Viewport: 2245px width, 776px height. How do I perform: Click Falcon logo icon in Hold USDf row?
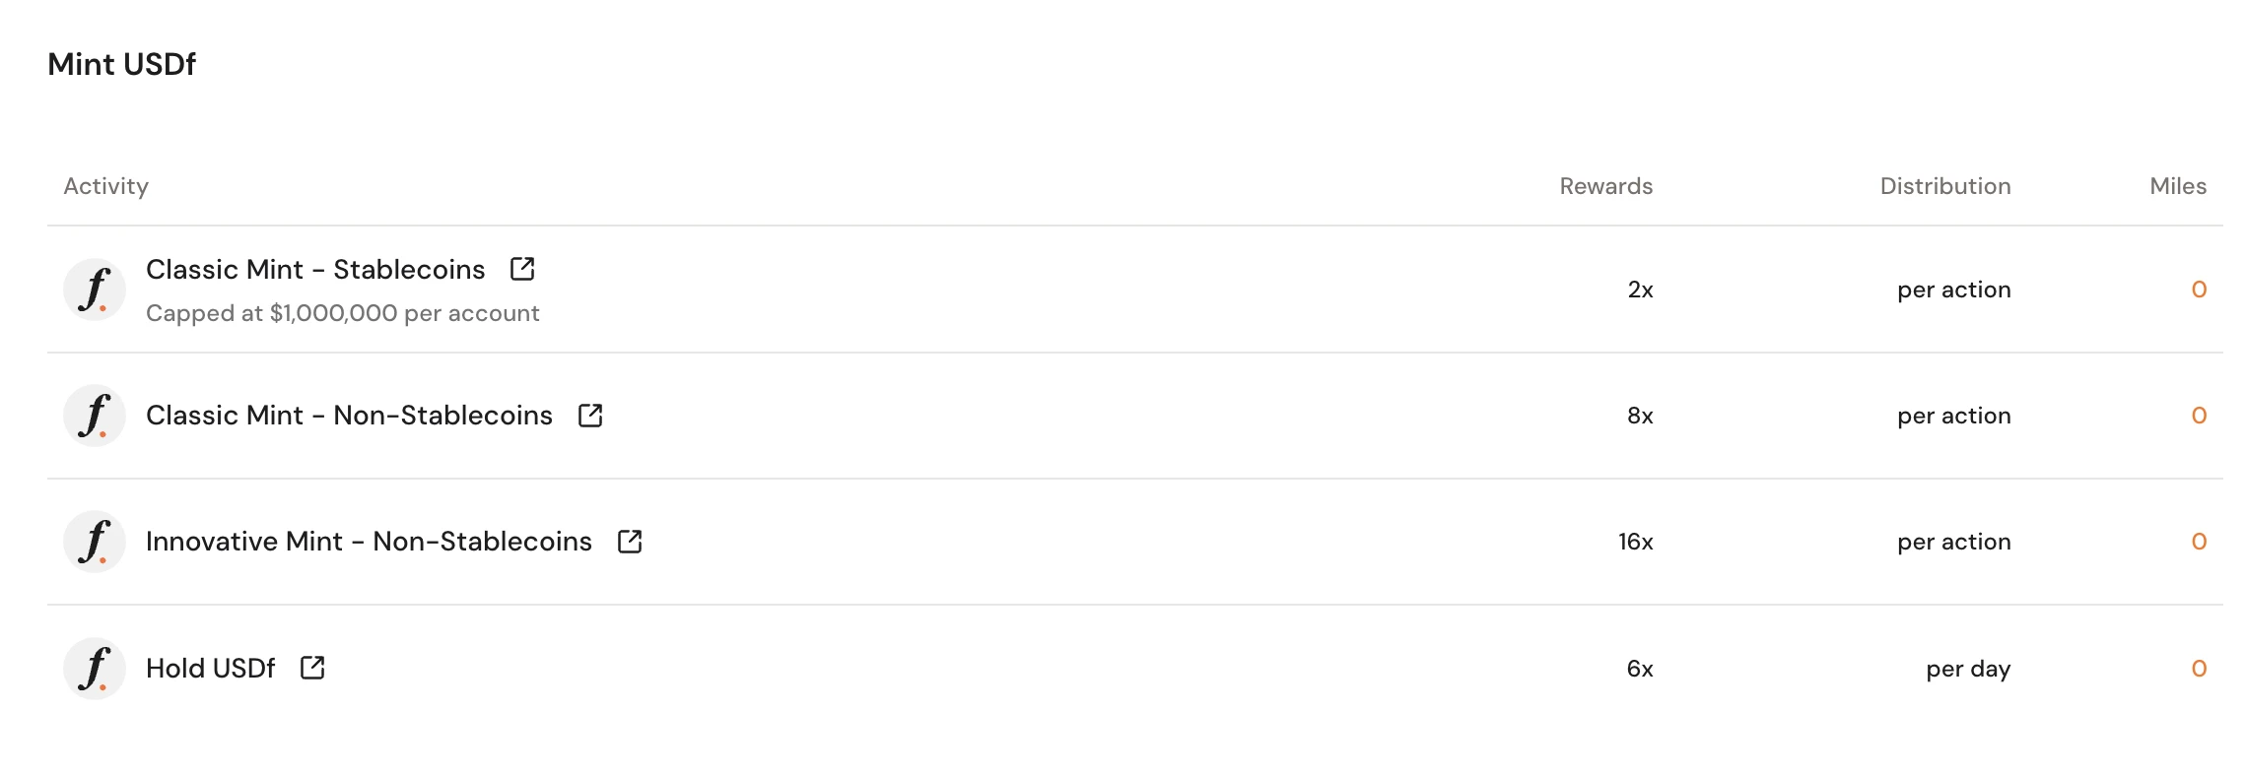click(x=95, y=668)
